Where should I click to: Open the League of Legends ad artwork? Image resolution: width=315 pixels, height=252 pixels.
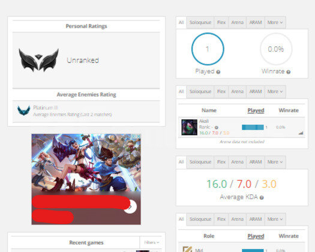click(x=86, y=163)
